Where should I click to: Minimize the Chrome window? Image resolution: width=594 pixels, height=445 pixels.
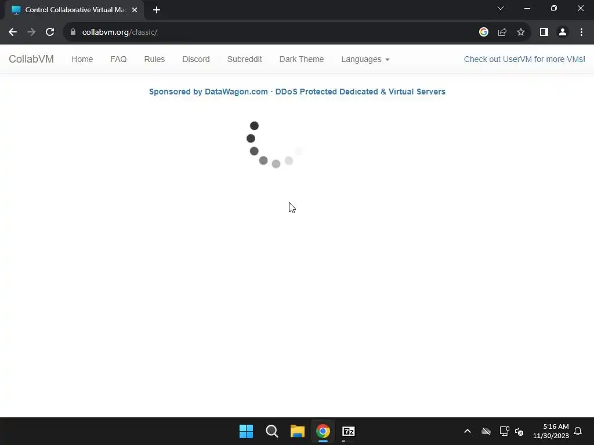pyautogui.click(x=527, y=8)
